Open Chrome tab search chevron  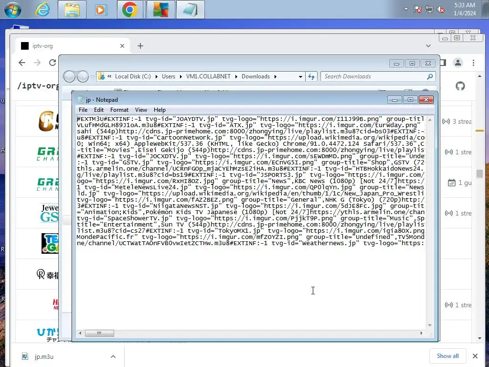click(428, 46)
